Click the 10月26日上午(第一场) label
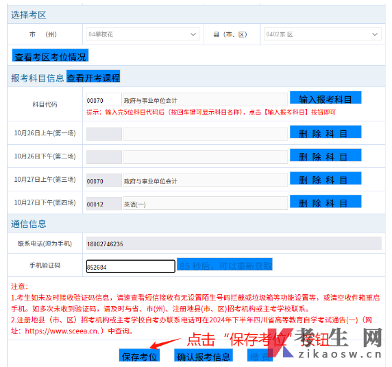Image resolution: width=392 pixels, height=367 pixels. [45, 133]
